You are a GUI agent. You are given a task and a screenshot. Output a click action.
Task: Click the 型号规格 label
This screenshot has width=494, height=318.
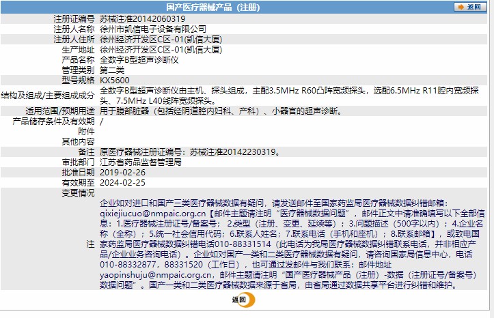[78, 81]
